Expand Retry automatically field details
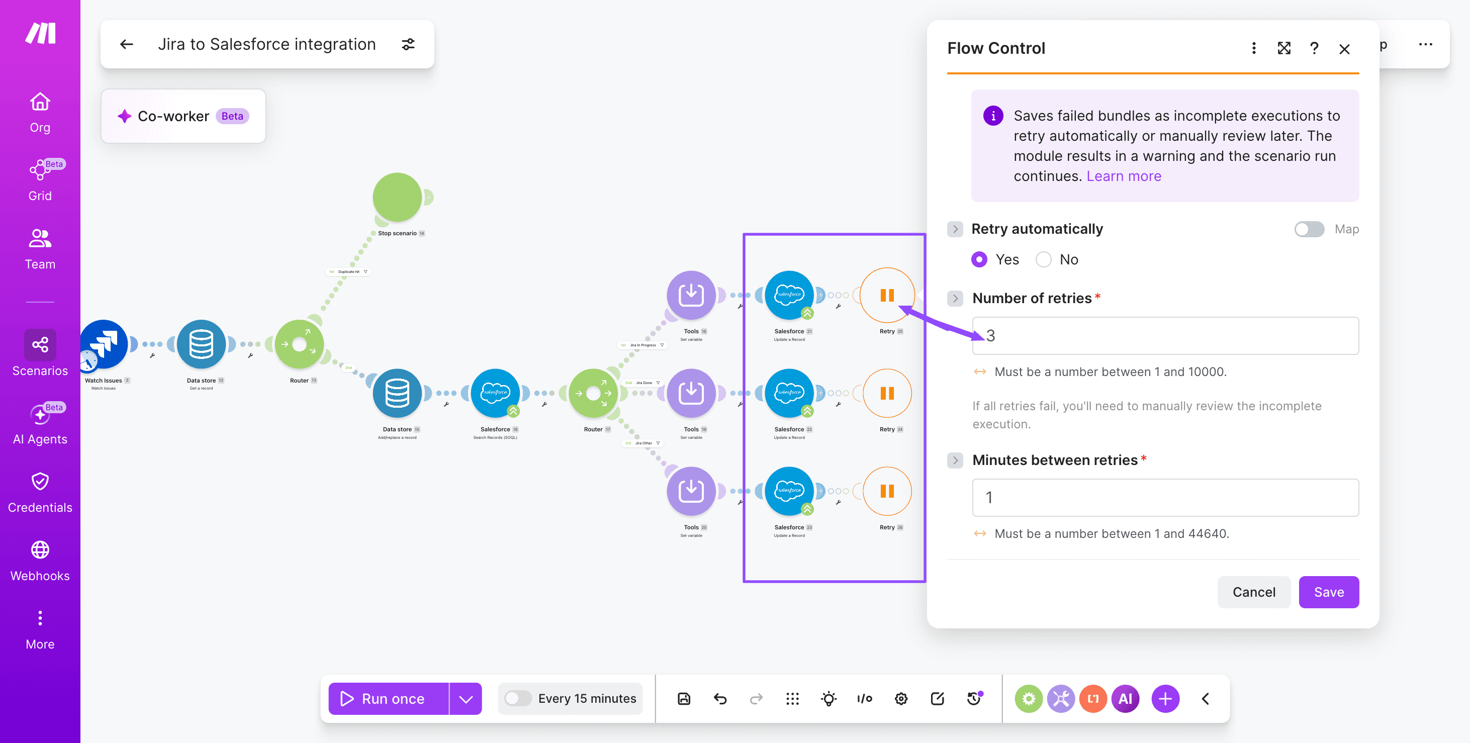Viewport: 1470px width, 743px height. pyautogui.click(x=955, y=229)
